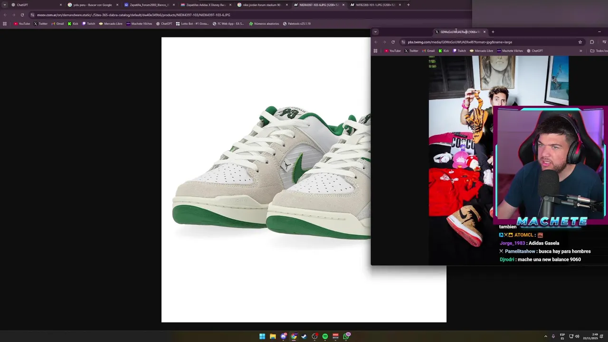Expand the tab search dropdown in back window
Image resolution: width=608 pixels, height=342 pixels.
tap(4, 5)
